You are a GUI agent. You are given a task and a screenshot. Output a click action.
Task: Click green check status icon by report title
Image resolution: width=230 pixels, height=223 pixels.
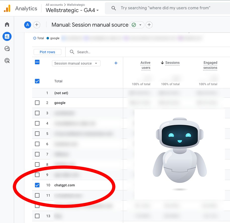[x=134, y=25]
